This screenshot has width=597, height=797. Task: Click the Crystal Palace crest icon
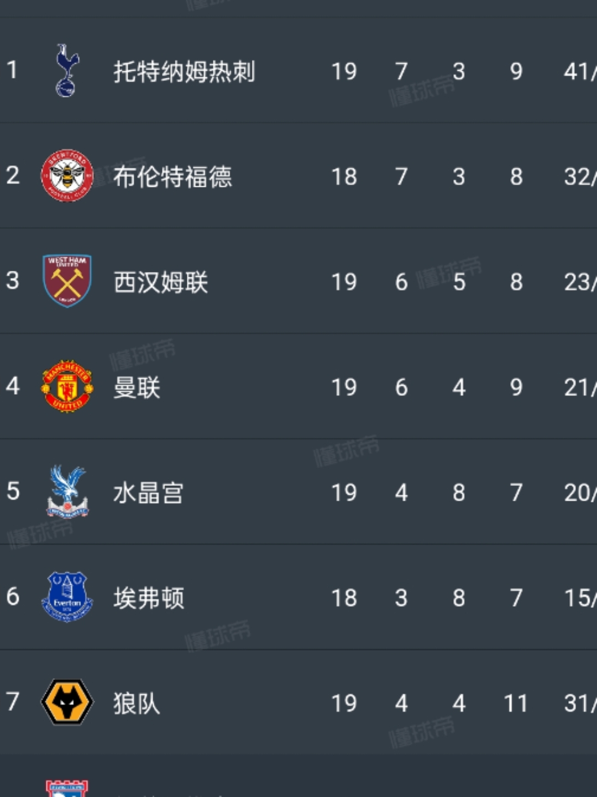point(66,492)
